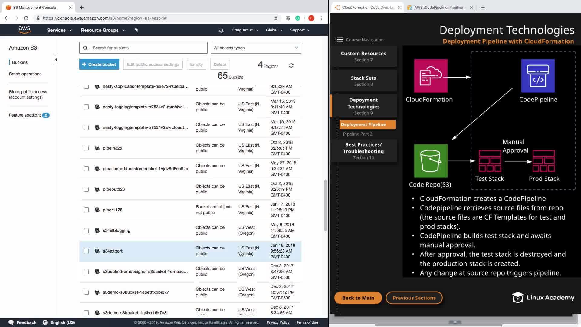The height and width of the screenshot is (327, 581).
Task: Click the bucket list vertical scrollbar
Action: click(x=326, y=206)
